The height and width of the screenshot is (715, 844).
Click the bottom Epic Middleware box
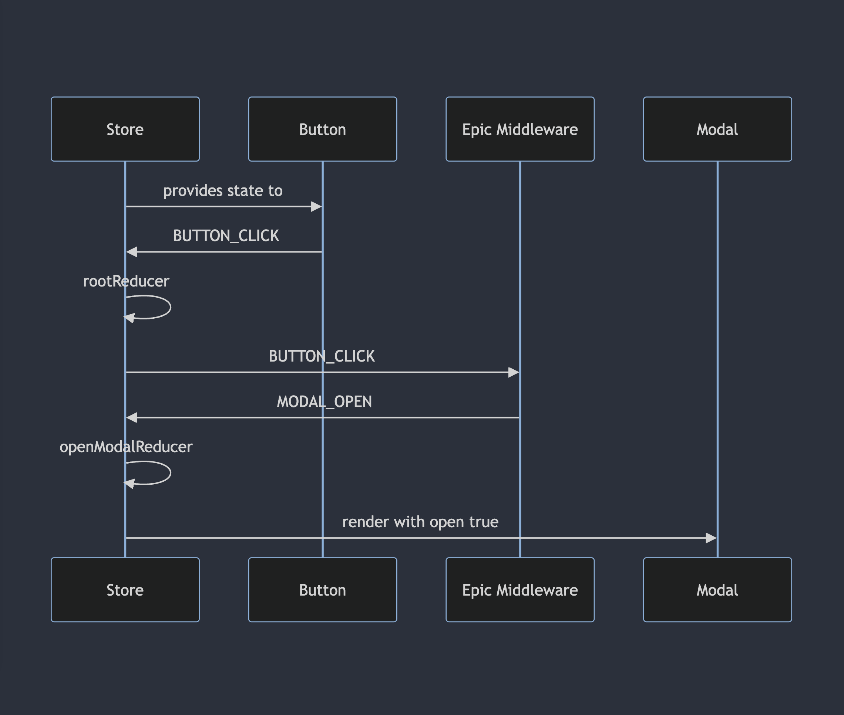click(x=519, y=589)
